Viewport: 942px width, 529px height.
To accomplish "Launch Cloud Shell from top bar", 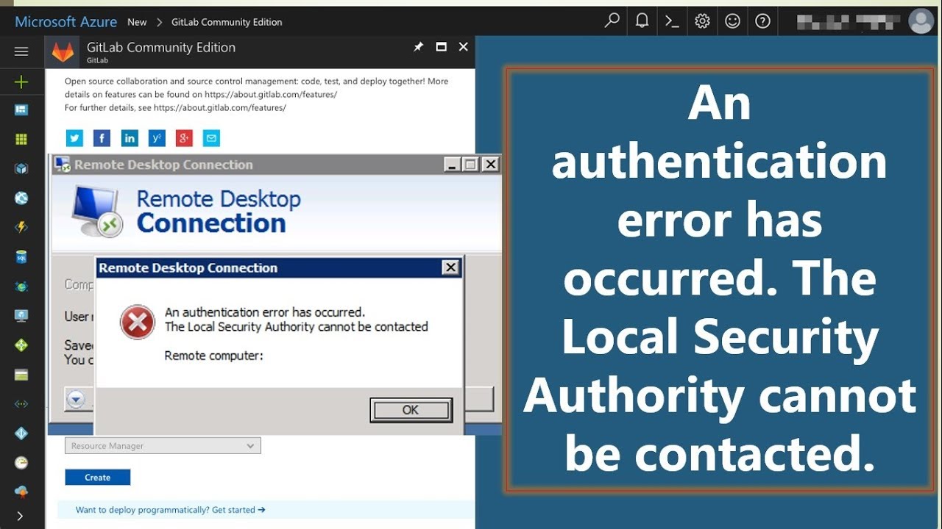I will [672, 21].
